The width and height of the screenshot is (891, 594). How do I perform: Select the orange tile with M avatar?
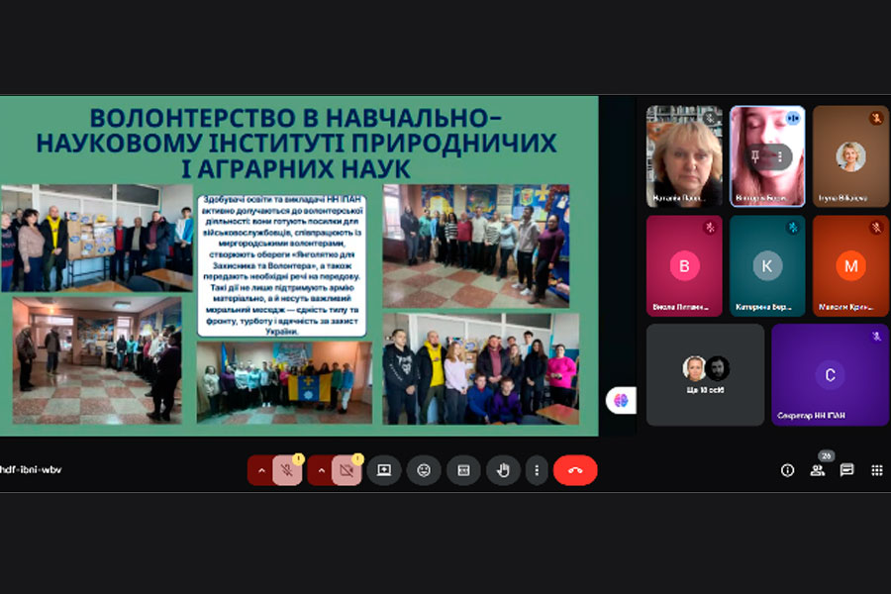tap(850, 265)
